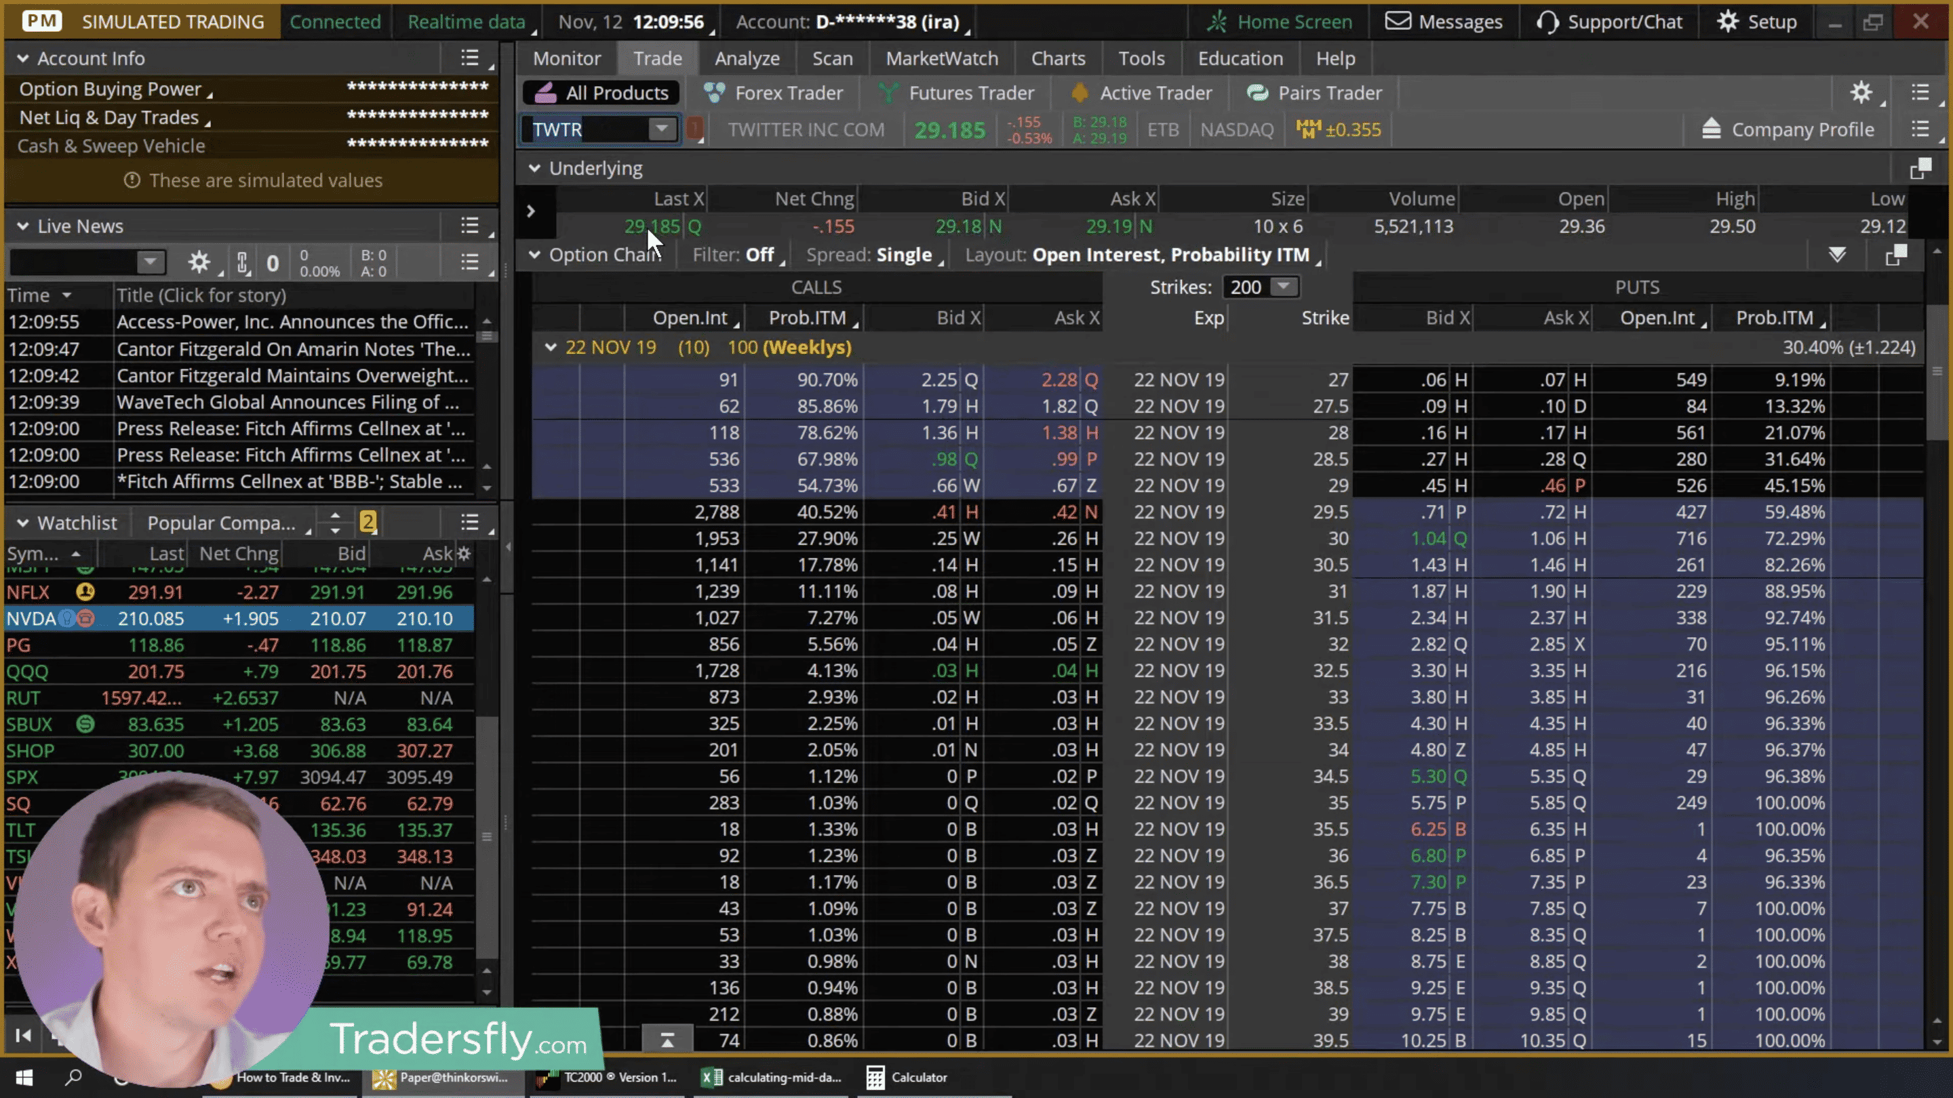Click the NFLX row smiley indicator icon
The height and width of the screenshot is (1098, 1953).
pos(85,592)
